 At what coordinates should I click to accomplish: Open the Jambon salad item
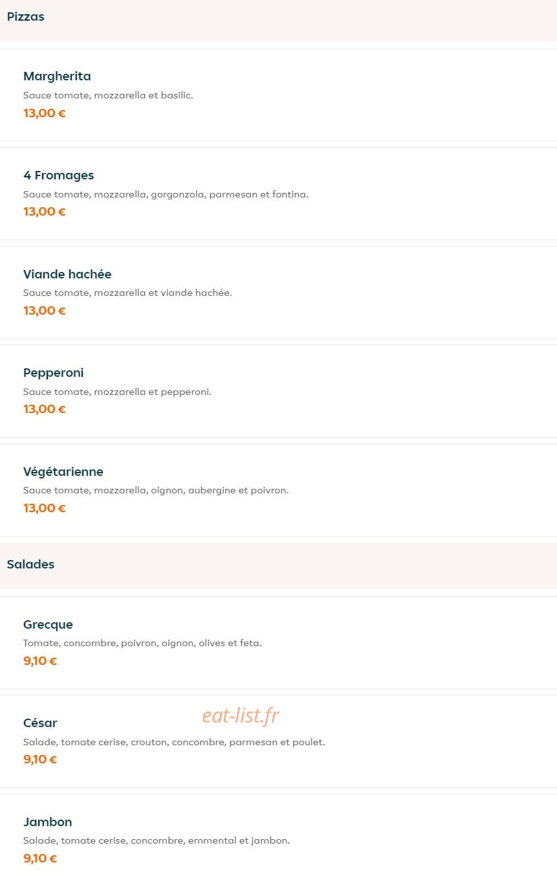click(x=278, y=835)
